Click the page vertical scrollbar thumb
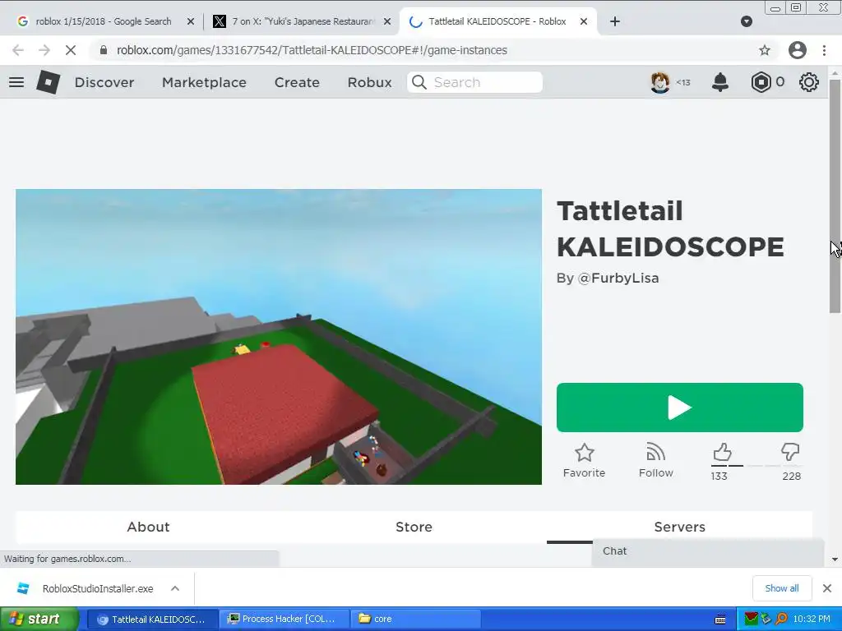Image resolution: width=842 pixels, height=631 pixels. [835, 196]
